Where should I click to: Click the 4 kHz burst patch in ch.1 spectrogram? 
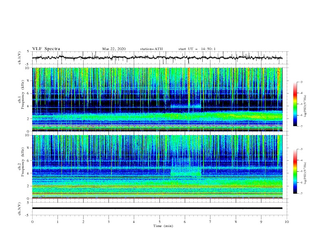186,106
